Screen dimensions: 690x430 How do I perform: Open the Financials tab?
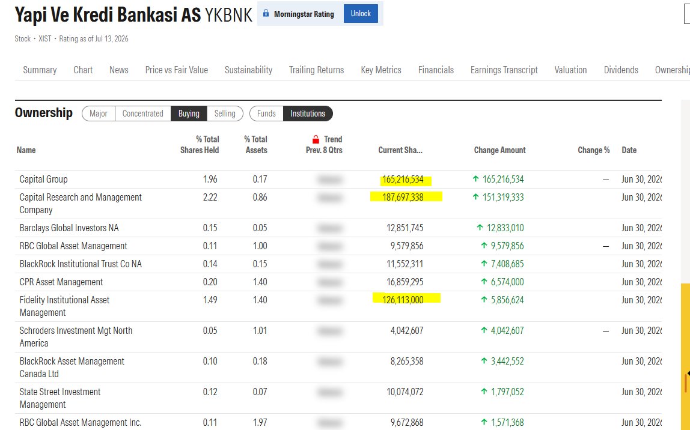pos(436,70)
